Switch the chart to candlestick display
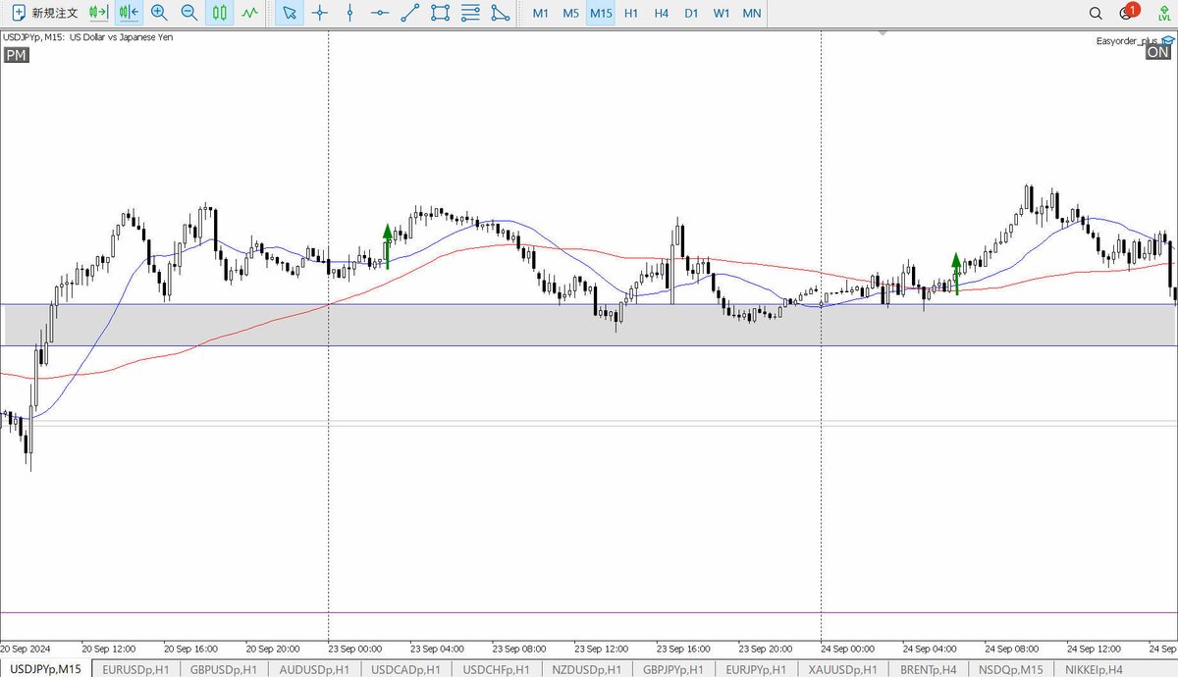This screenshot has width=1178, height=677. coord(220,14)
